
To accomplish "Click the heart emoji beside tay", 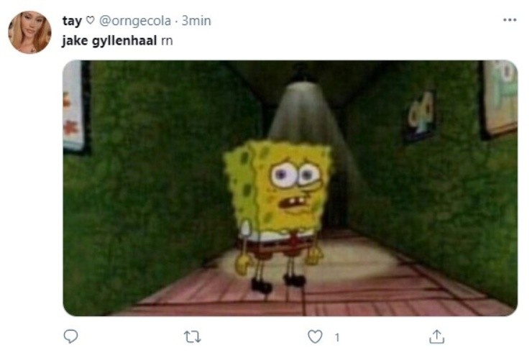I will pos(90,21).
